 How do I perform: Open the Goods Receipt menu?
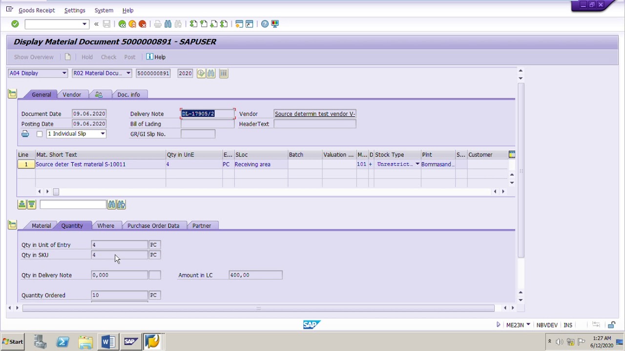(x=37, y=10)
